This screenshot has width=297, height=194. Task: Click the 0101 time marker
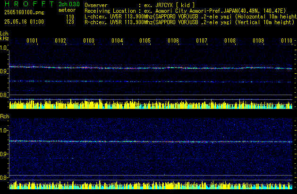coord(32,41)
